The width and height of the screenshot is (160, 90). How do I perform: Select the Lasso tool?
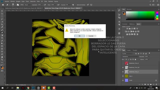2,19
